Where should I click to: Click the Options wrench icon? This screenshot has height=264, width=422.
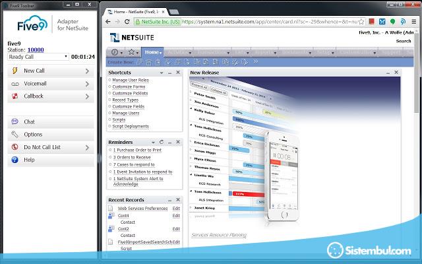(x=15, y=134)
